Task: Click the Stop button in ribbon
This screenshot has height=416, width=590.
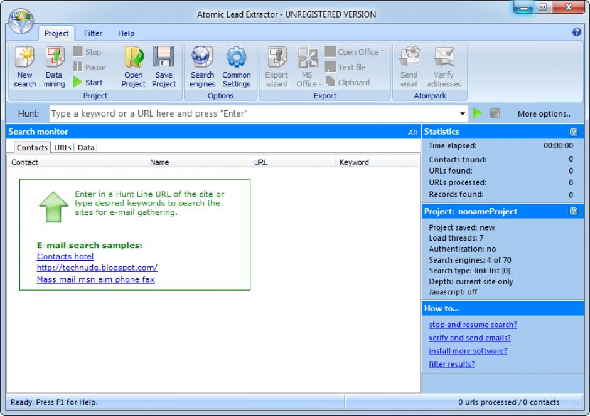Action: [x=87, y=52]
